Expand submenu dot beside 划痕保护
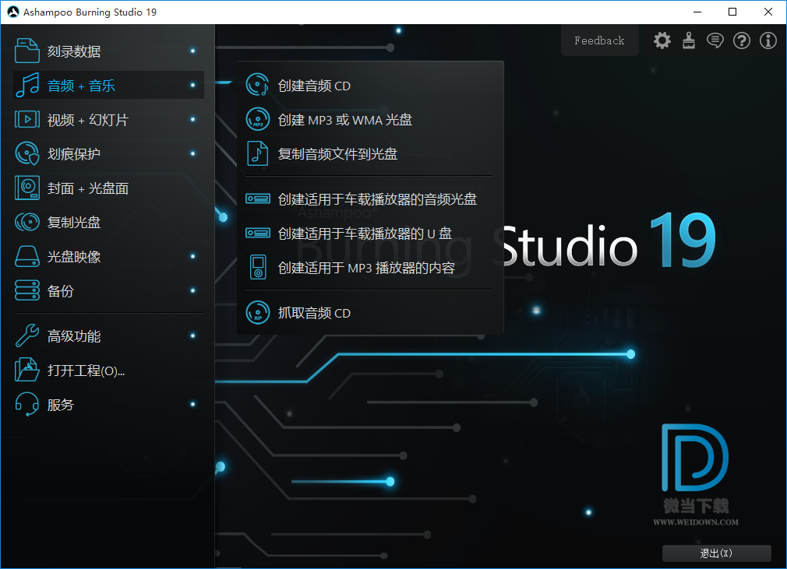This screenshot has width=787, height=569. tap(192, 153)
